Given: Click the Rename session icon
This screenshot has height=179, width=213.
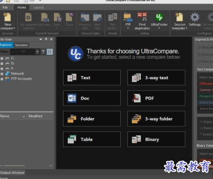Looking at the screenshot, I should (45, 17).
